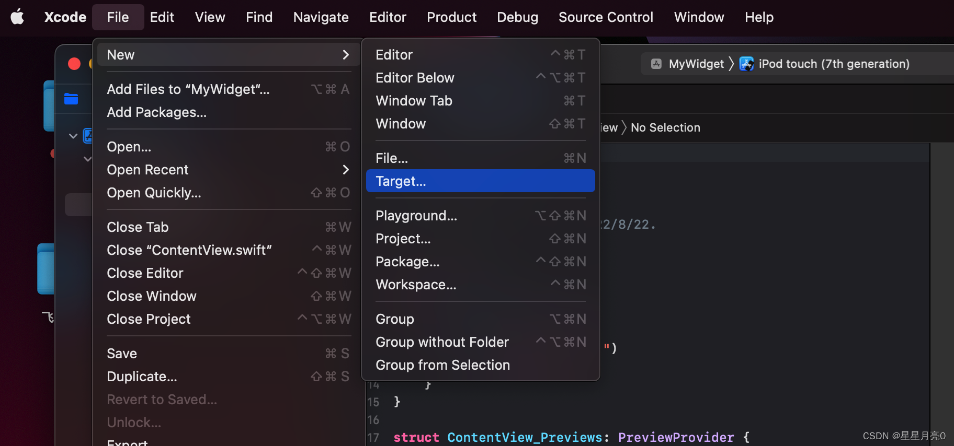Choose Add Files to "MyWidget"…
The width and height of the screenshot is (954, 446).
pos(229,89)
